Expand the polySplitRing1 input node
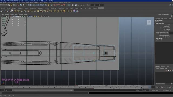This screenshot has width=173, height=97. point(160,23)
